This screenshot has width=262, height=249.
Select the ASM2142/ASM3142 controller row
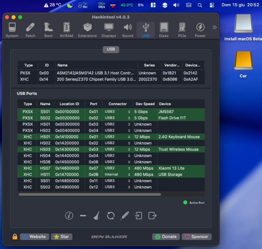click(x=111, y=73)
